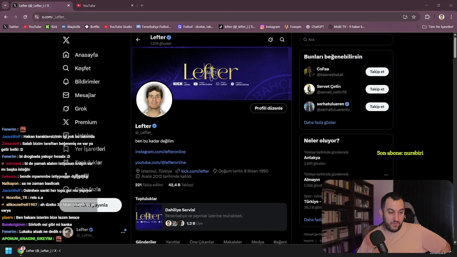Click Daha fazla göster link
Viewport: 457px width, 257px height.
coord(320,122)
